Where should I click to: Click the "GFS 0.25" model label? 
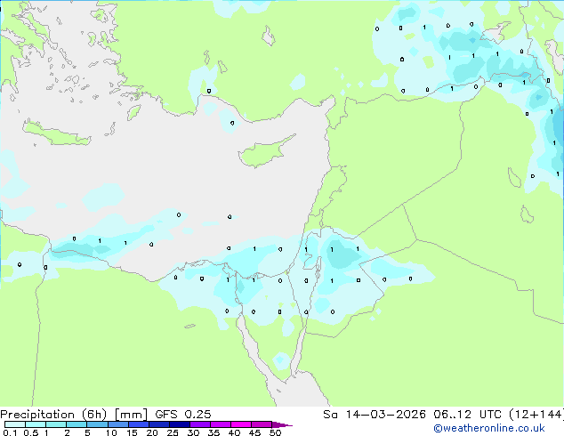point(183,415)
